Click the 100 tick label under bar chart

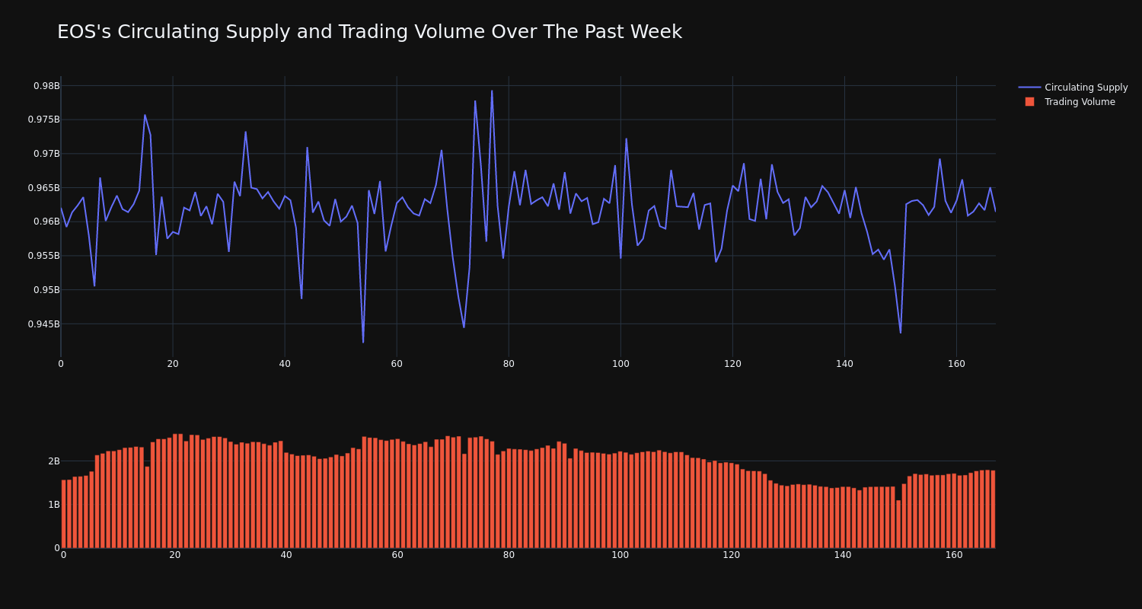(x=620, y=555)
